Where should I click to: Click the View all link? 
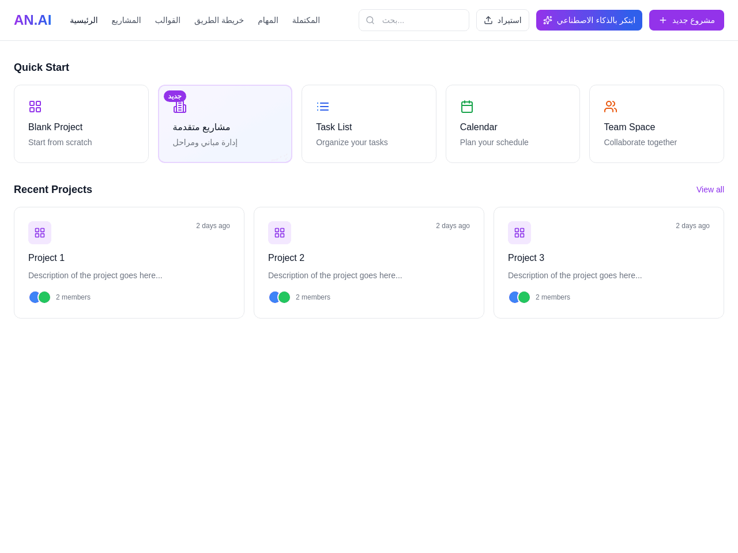pyautogui.click(x=710, y=190)
